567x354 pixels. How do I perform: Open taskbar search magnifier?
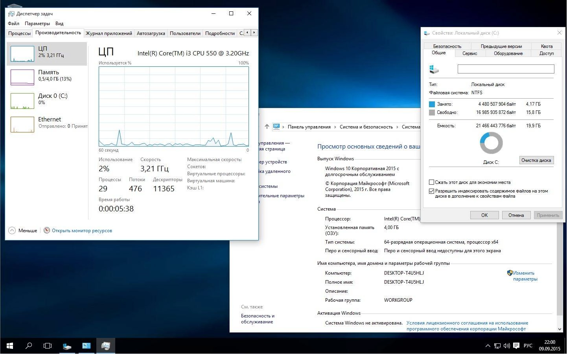[x=29, y=346]
